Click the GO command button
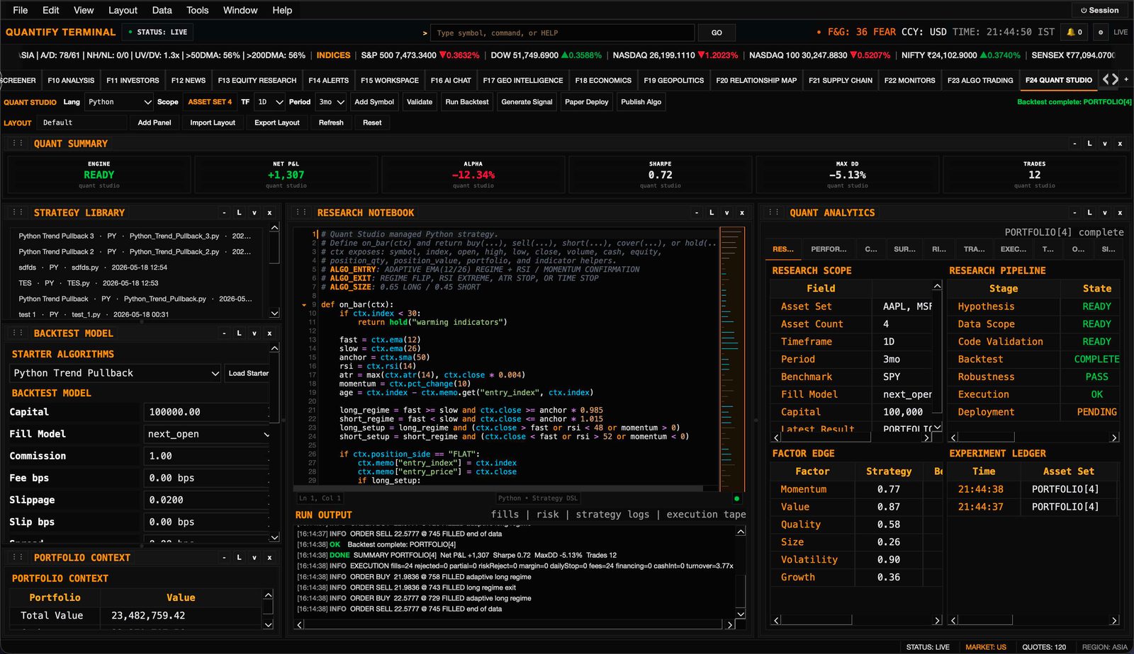Screen dimensions: 1134x654 click(717, 33)
